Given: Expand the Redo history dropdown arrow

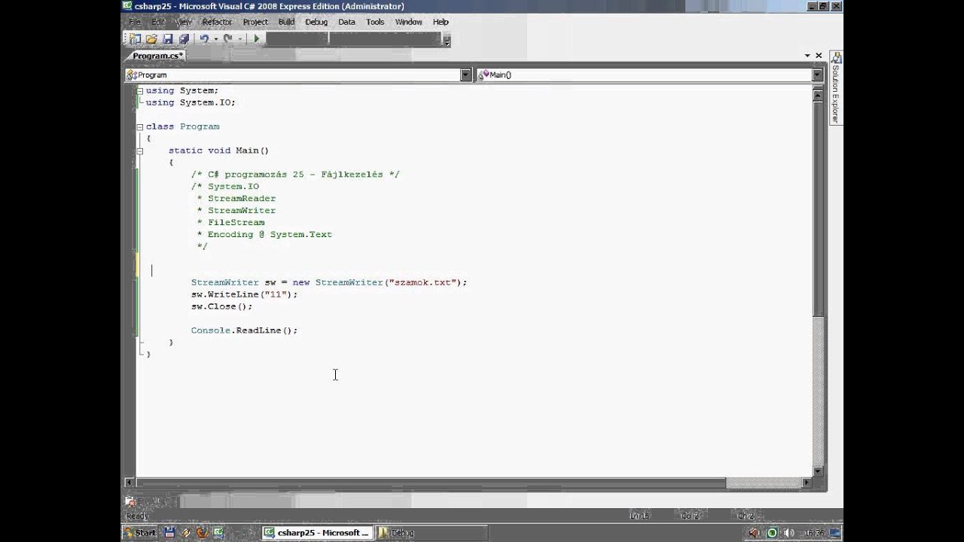Looking at the screenshot, I should click(x=239, y=39).
